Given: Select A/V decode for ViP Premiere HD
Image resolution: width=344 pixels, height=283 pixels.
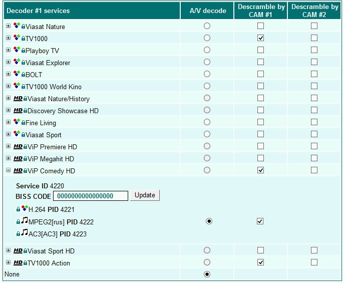Looking at the screenshot, I should coord(207,146).
